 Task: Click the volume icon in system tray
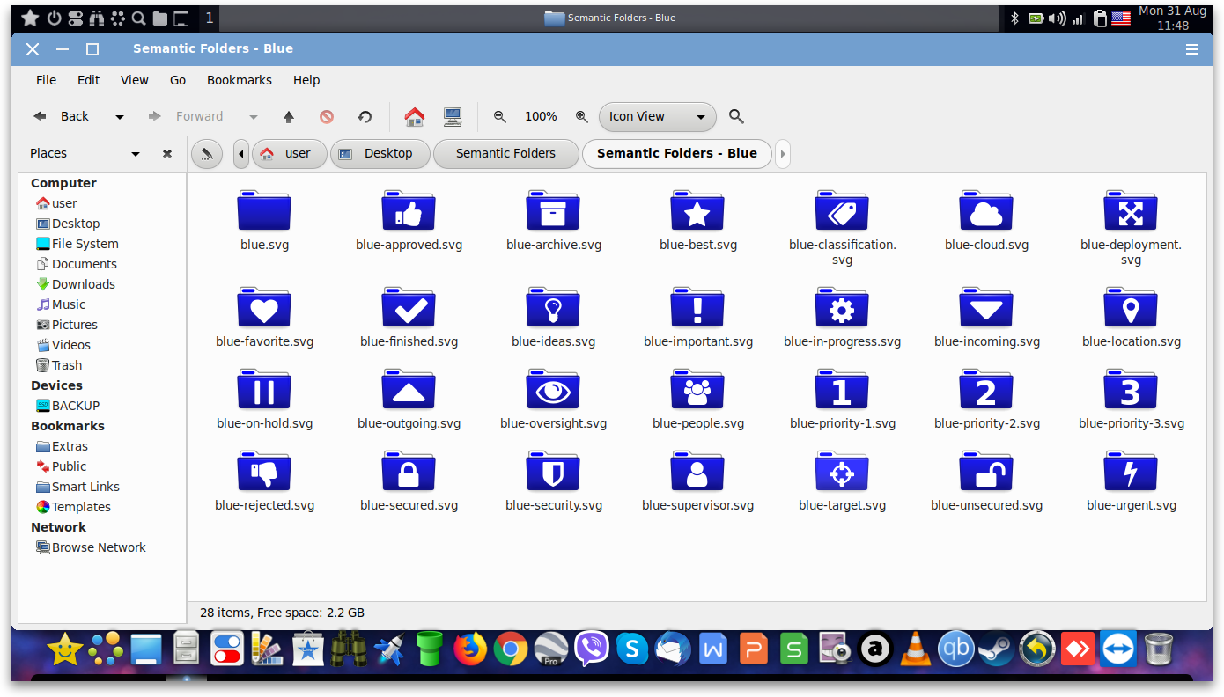(1057, 18)
